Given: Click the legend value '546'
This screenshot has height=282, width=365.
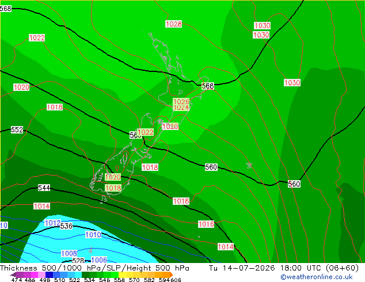Looking at the screenshot, I should pyautogui.click(x=105, y=280).
